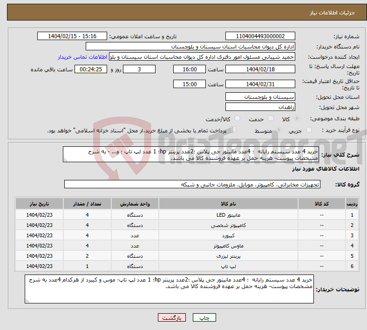Click the deadline time field 16:00
The image size is (367, 330).
[190, 69]
